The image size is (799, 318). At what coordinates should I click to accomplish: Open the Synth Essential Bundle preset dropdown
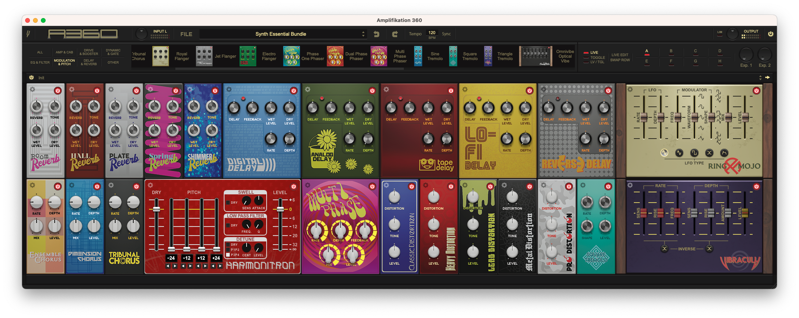(283, 34)
